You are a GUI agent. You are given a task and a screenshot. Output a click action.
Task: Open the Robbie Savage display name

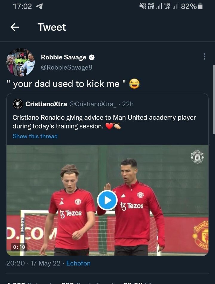64,57
